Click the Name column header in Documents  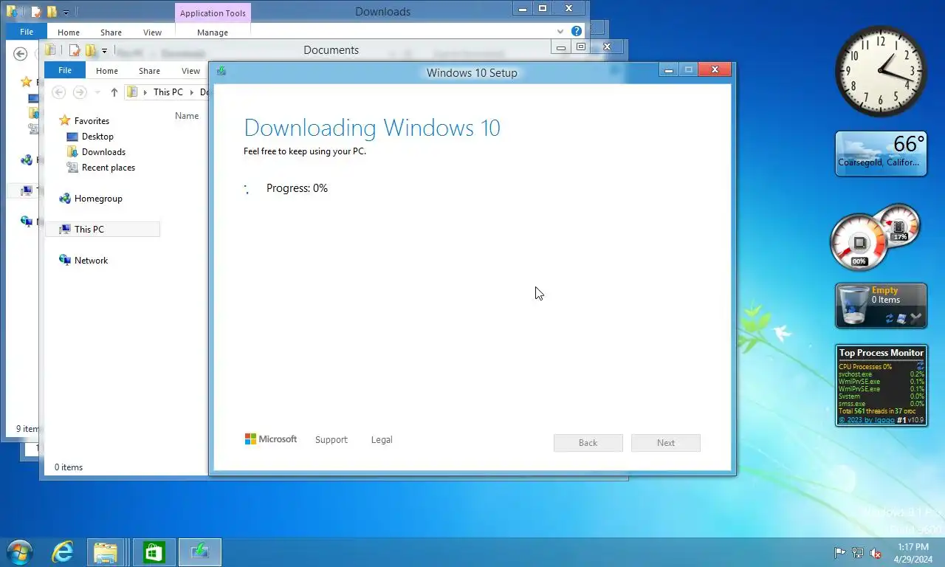coord(187,115)
